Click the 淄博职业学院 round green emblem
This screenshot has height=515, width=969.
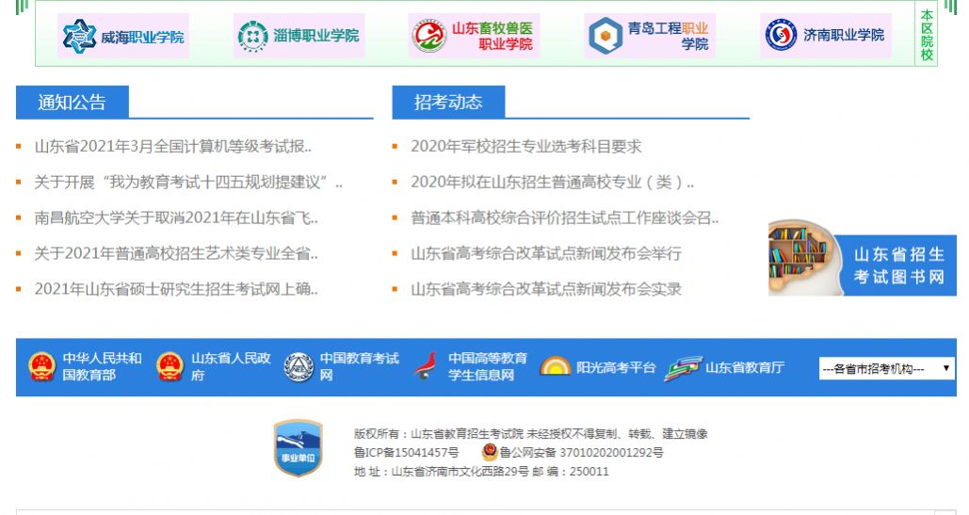click(252, 36)
